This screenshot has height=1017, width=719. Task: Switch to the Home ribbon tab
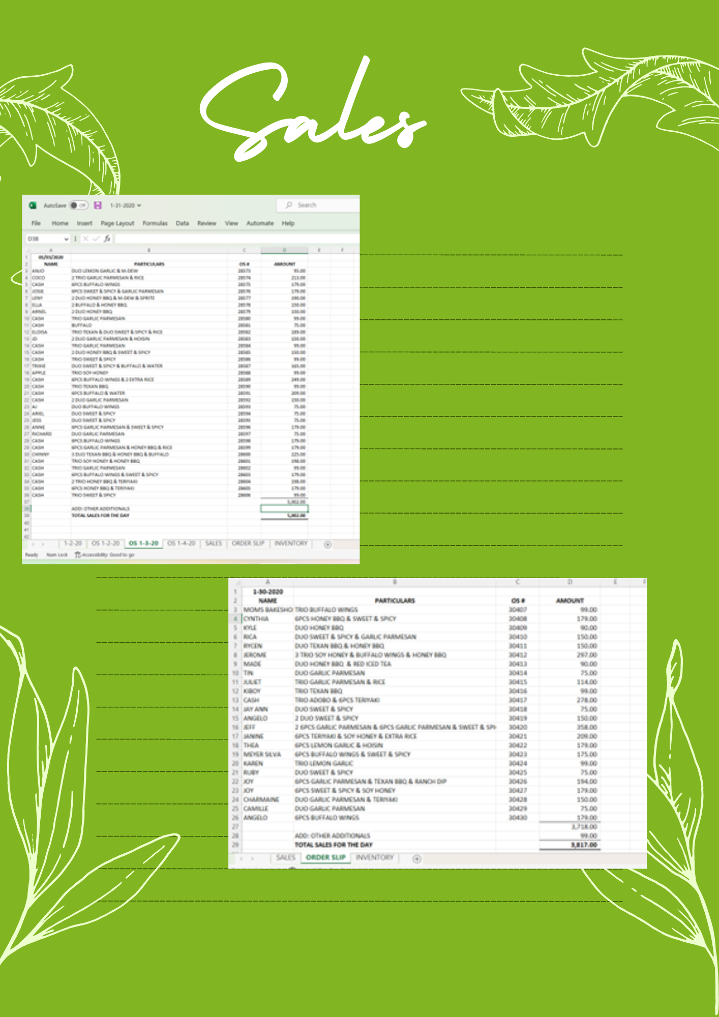60,223
